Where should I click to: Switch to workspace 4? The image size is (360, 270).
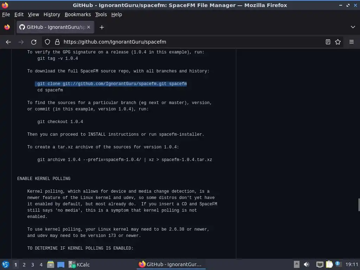[41, 265]
